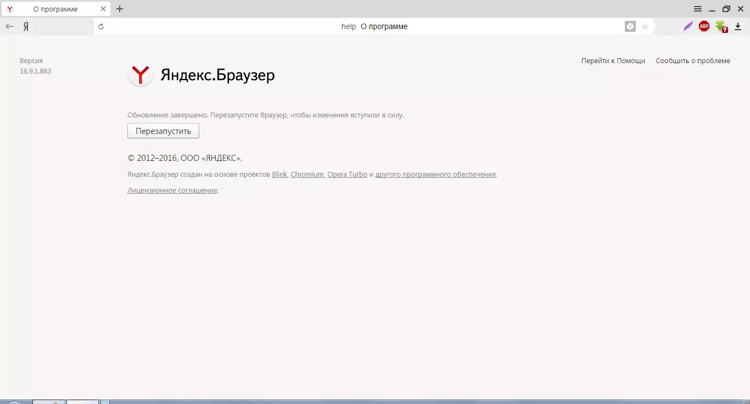Click the green arrow downloader extension icon

721,26
